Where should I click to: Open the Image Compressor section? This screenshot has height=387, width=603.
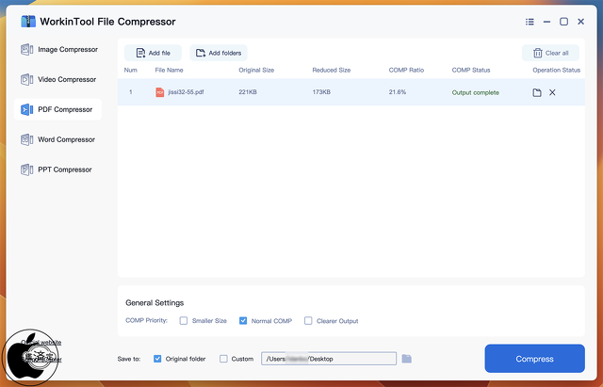(58, 50)
